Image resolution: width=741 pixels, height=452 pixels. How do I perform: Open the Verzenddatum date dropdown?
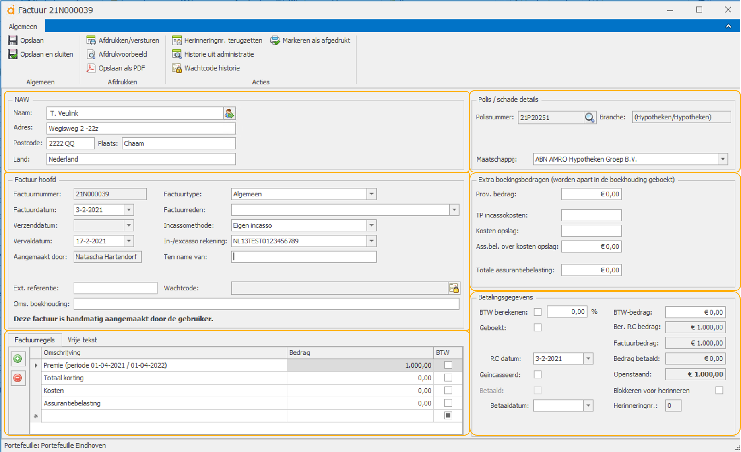click(129, 225)
